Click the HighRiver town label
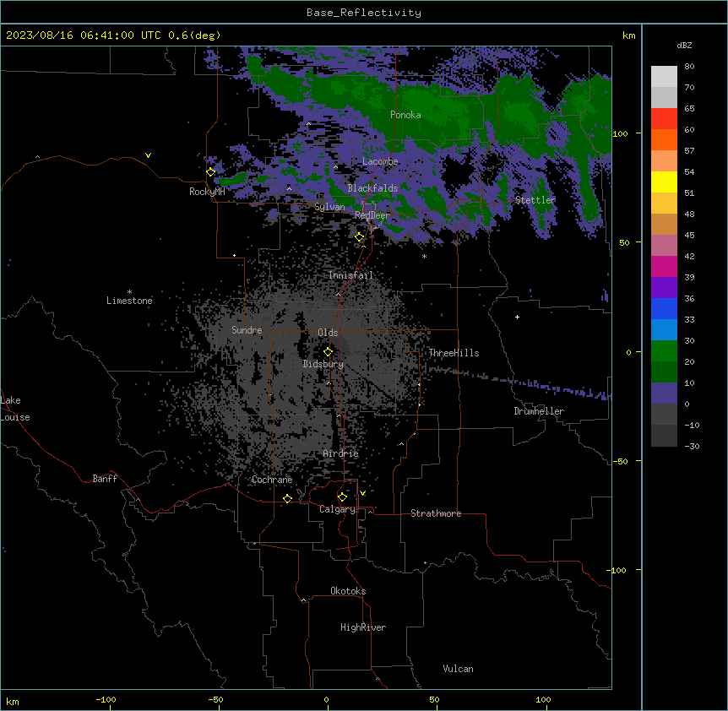728x711 pixels. click(363, 627)
